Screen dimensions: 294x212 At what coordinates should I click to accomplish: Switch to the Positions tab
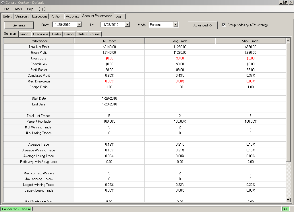[57, 16]
